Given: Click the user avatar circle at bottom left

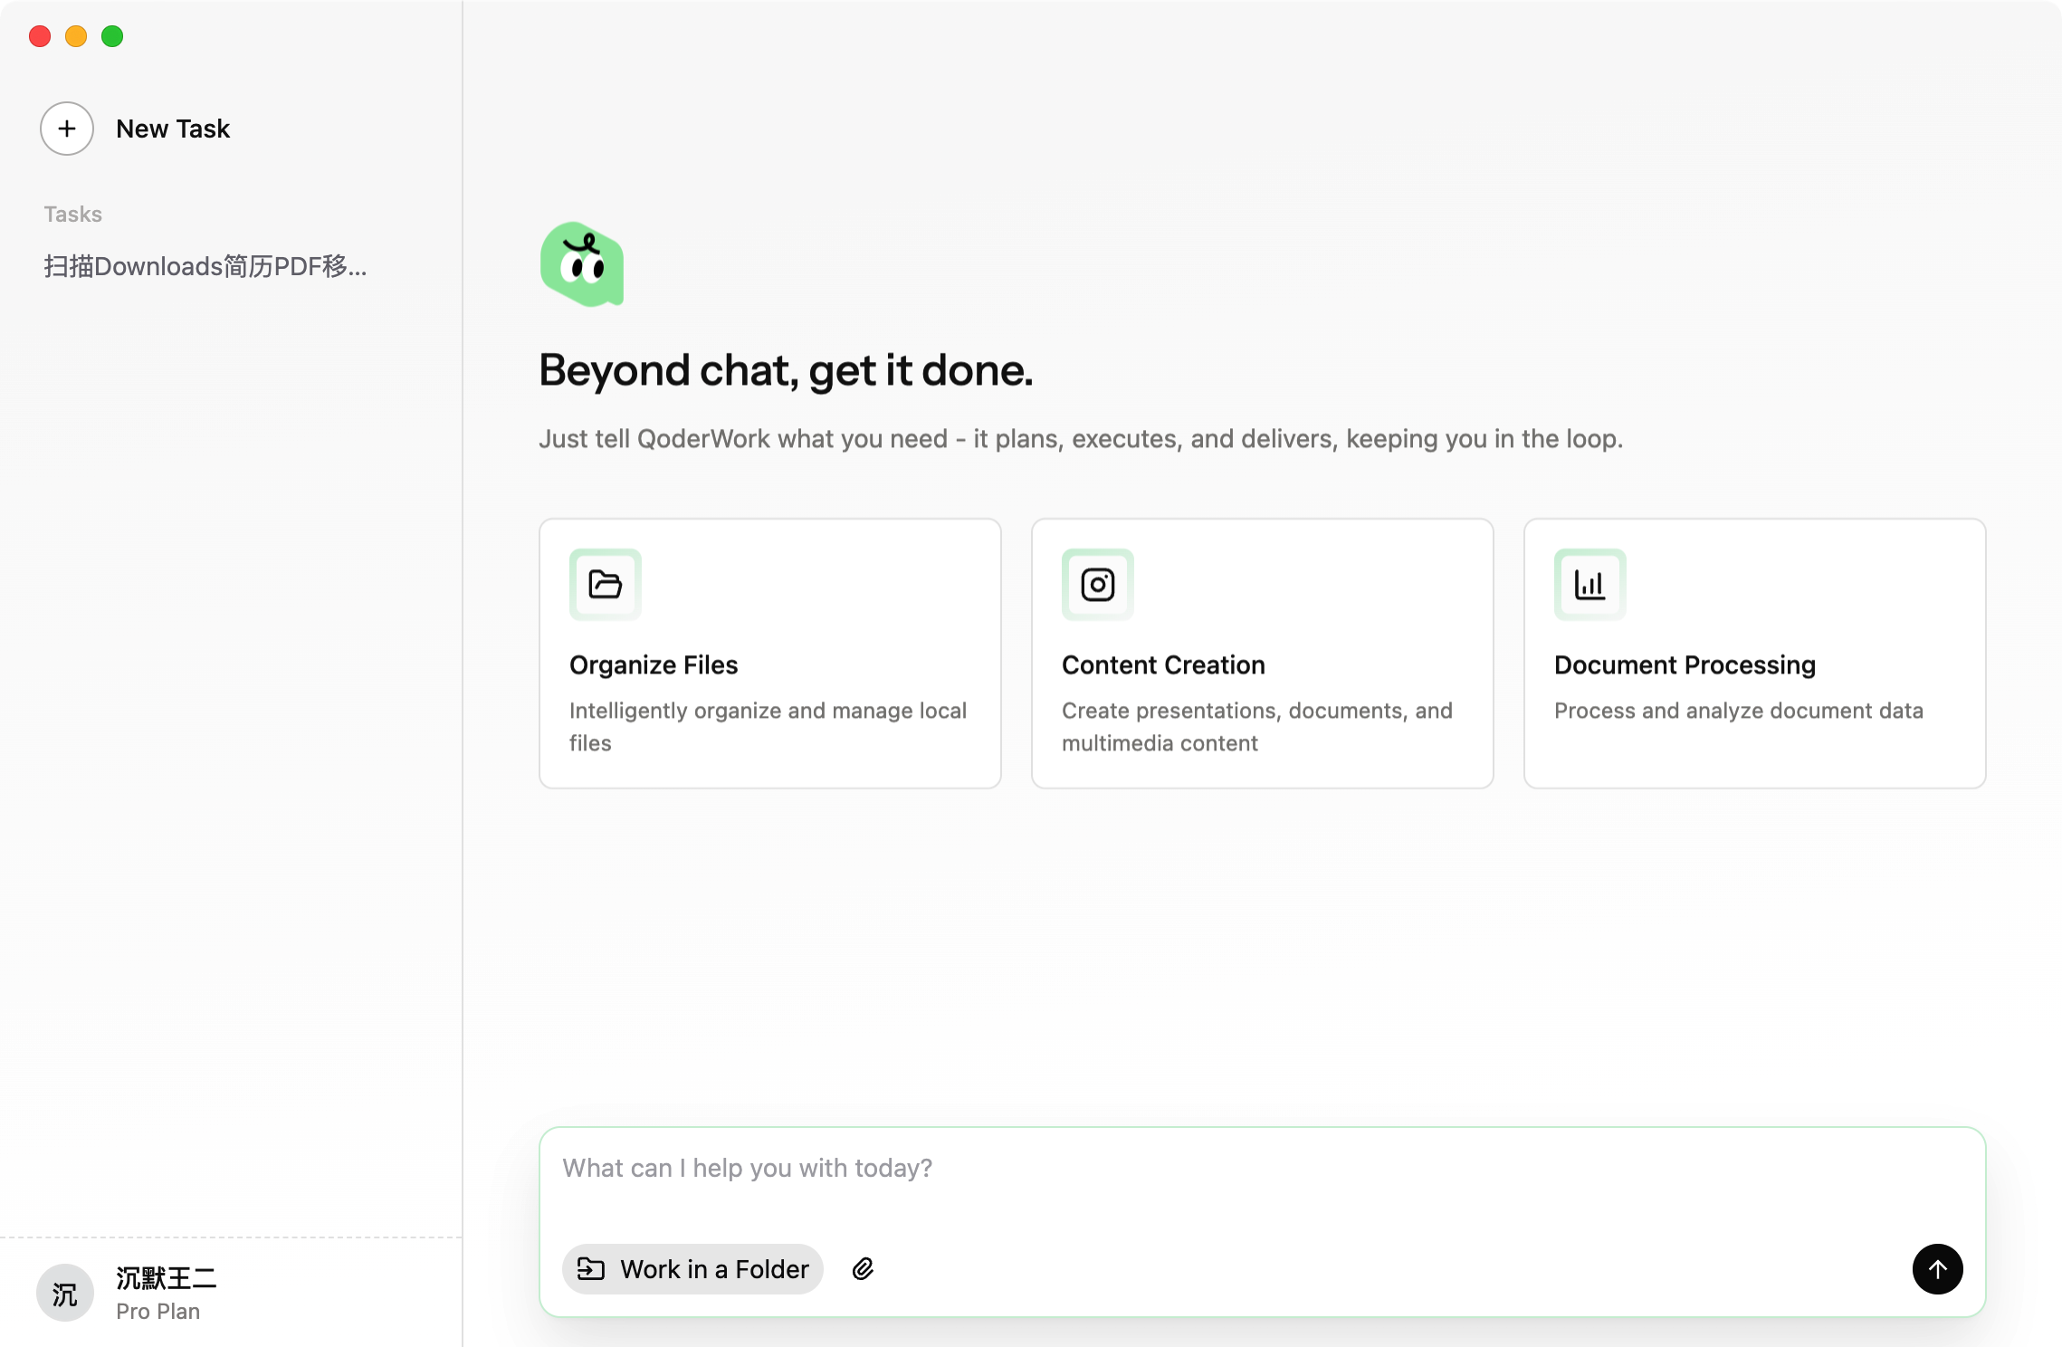Looking at the screenshot, I should tap(65, 1294).
